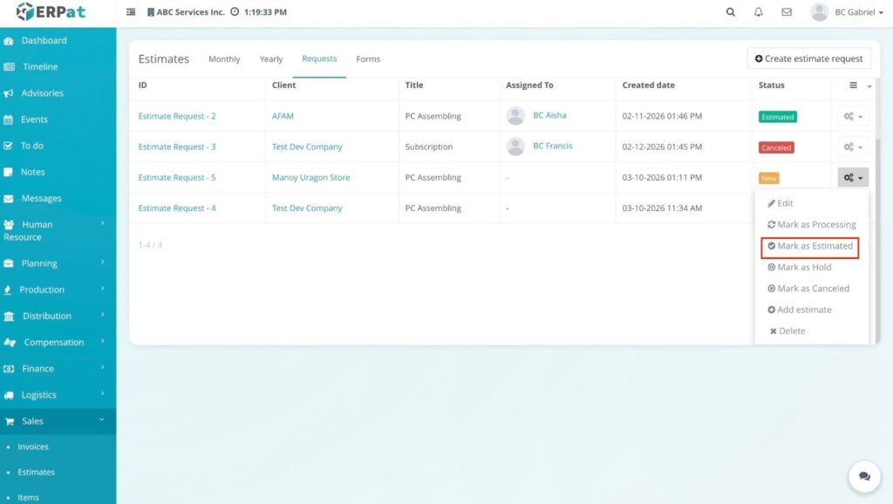The width and height of the screenshot is (893, 504).
Task: Open Dashboard from the sidebar
Action: click(44, 40)
